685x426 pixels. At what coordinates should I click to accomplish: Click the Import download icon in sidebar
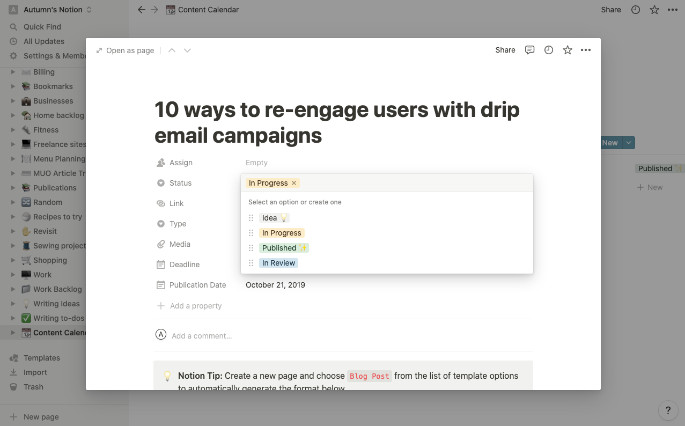click(x=13, y=372)
